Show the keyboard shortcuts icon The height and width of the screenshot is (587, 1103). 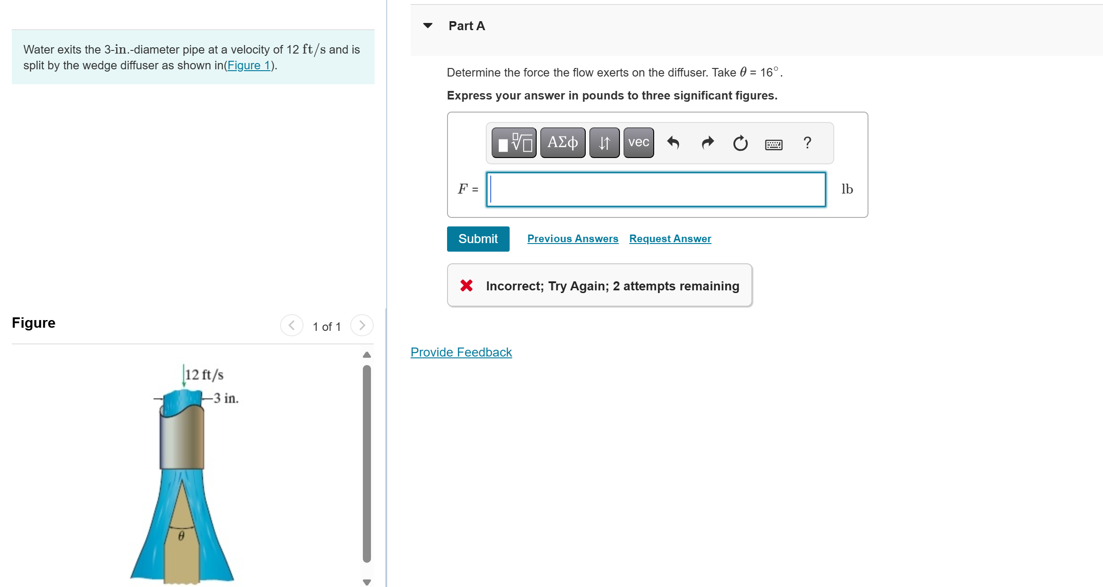(773, 144)
